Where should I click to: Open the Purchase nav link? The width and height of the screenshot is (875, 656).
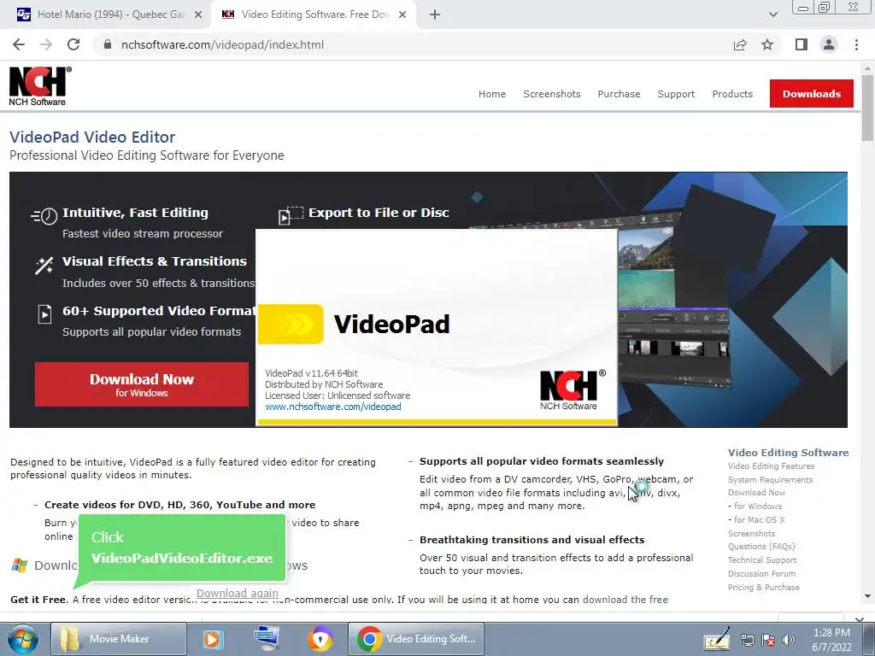coord(619,94)
